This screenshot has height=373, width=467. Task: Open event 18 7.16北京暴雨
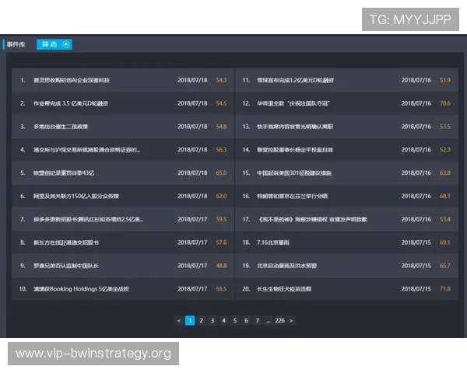click(x=273, y=242)
